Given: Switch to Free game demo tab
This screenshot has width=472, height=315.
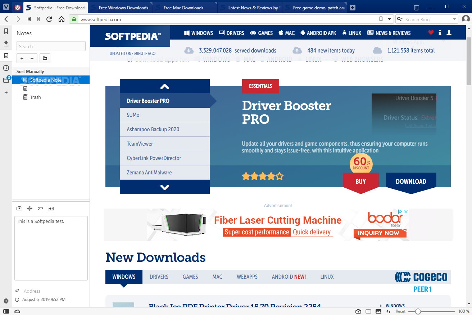Looking at the screenshot, I should tap(314, 8).
